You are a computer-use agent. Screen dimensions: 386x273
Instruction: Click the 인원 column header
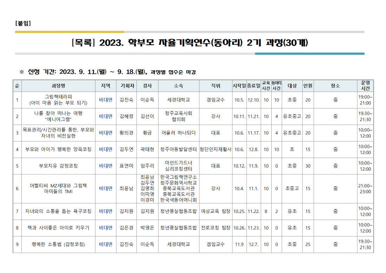coord(308,86)
